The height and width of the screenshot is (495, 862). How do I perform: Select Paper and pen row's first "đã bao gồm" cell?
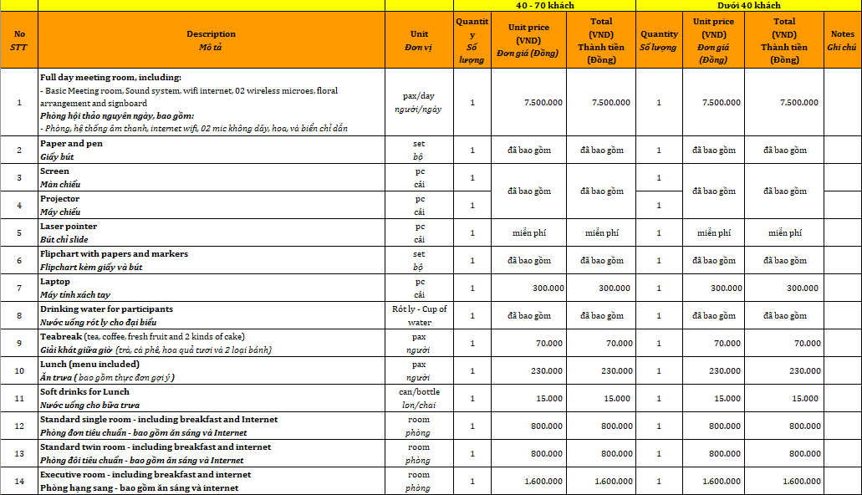(528, 151)
